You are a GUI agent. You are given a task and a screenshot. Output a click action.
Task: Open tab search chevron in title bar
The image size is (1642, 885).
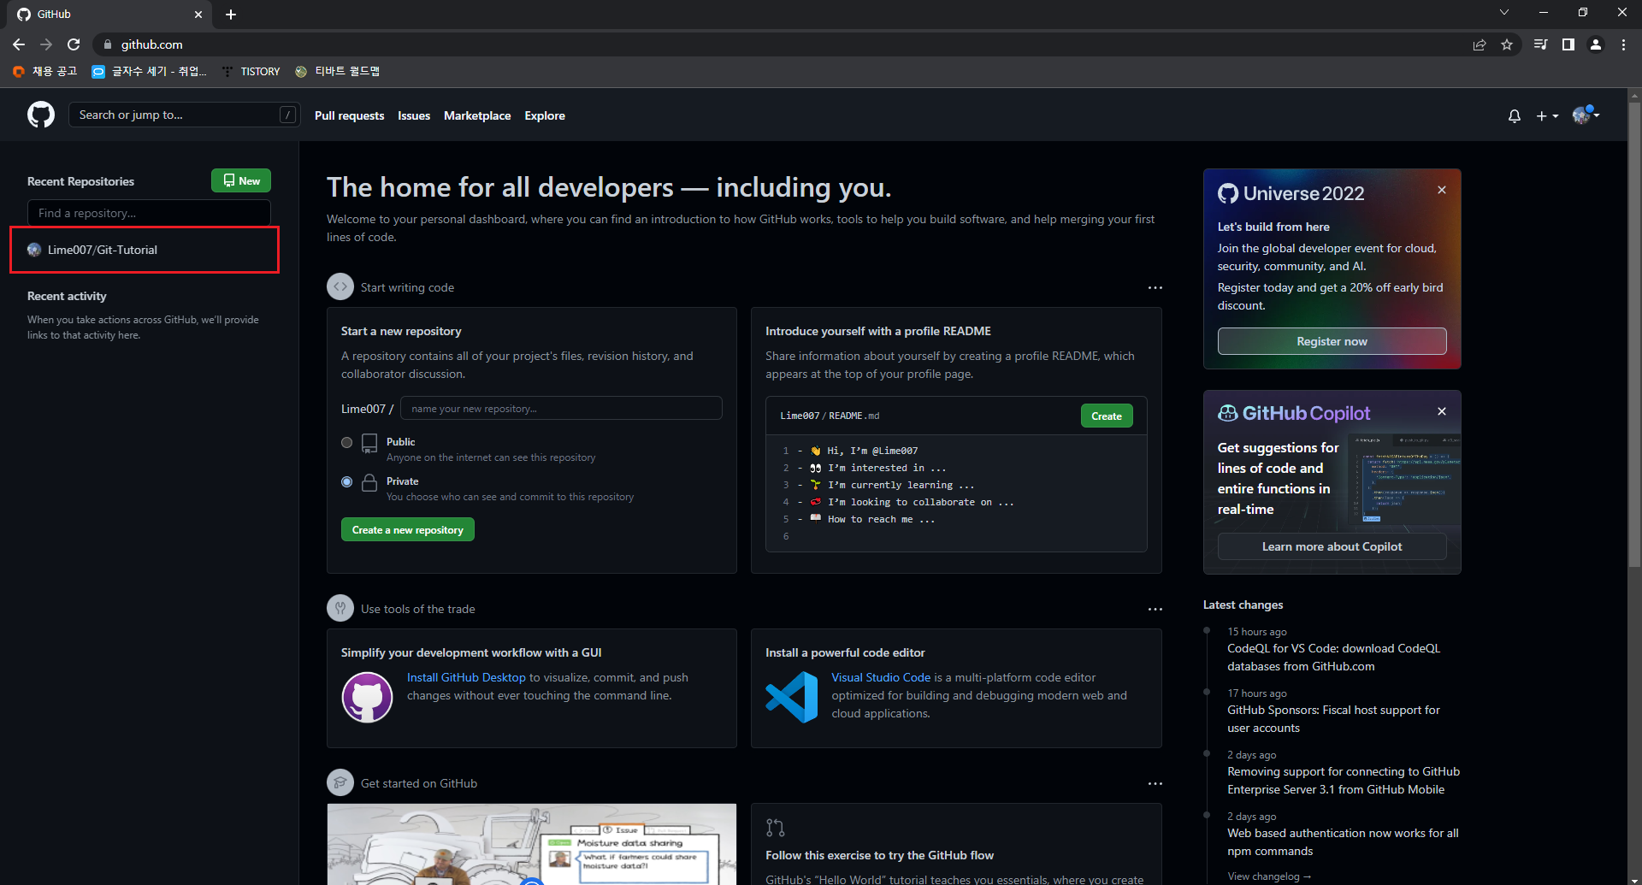tap(1504, 12)
